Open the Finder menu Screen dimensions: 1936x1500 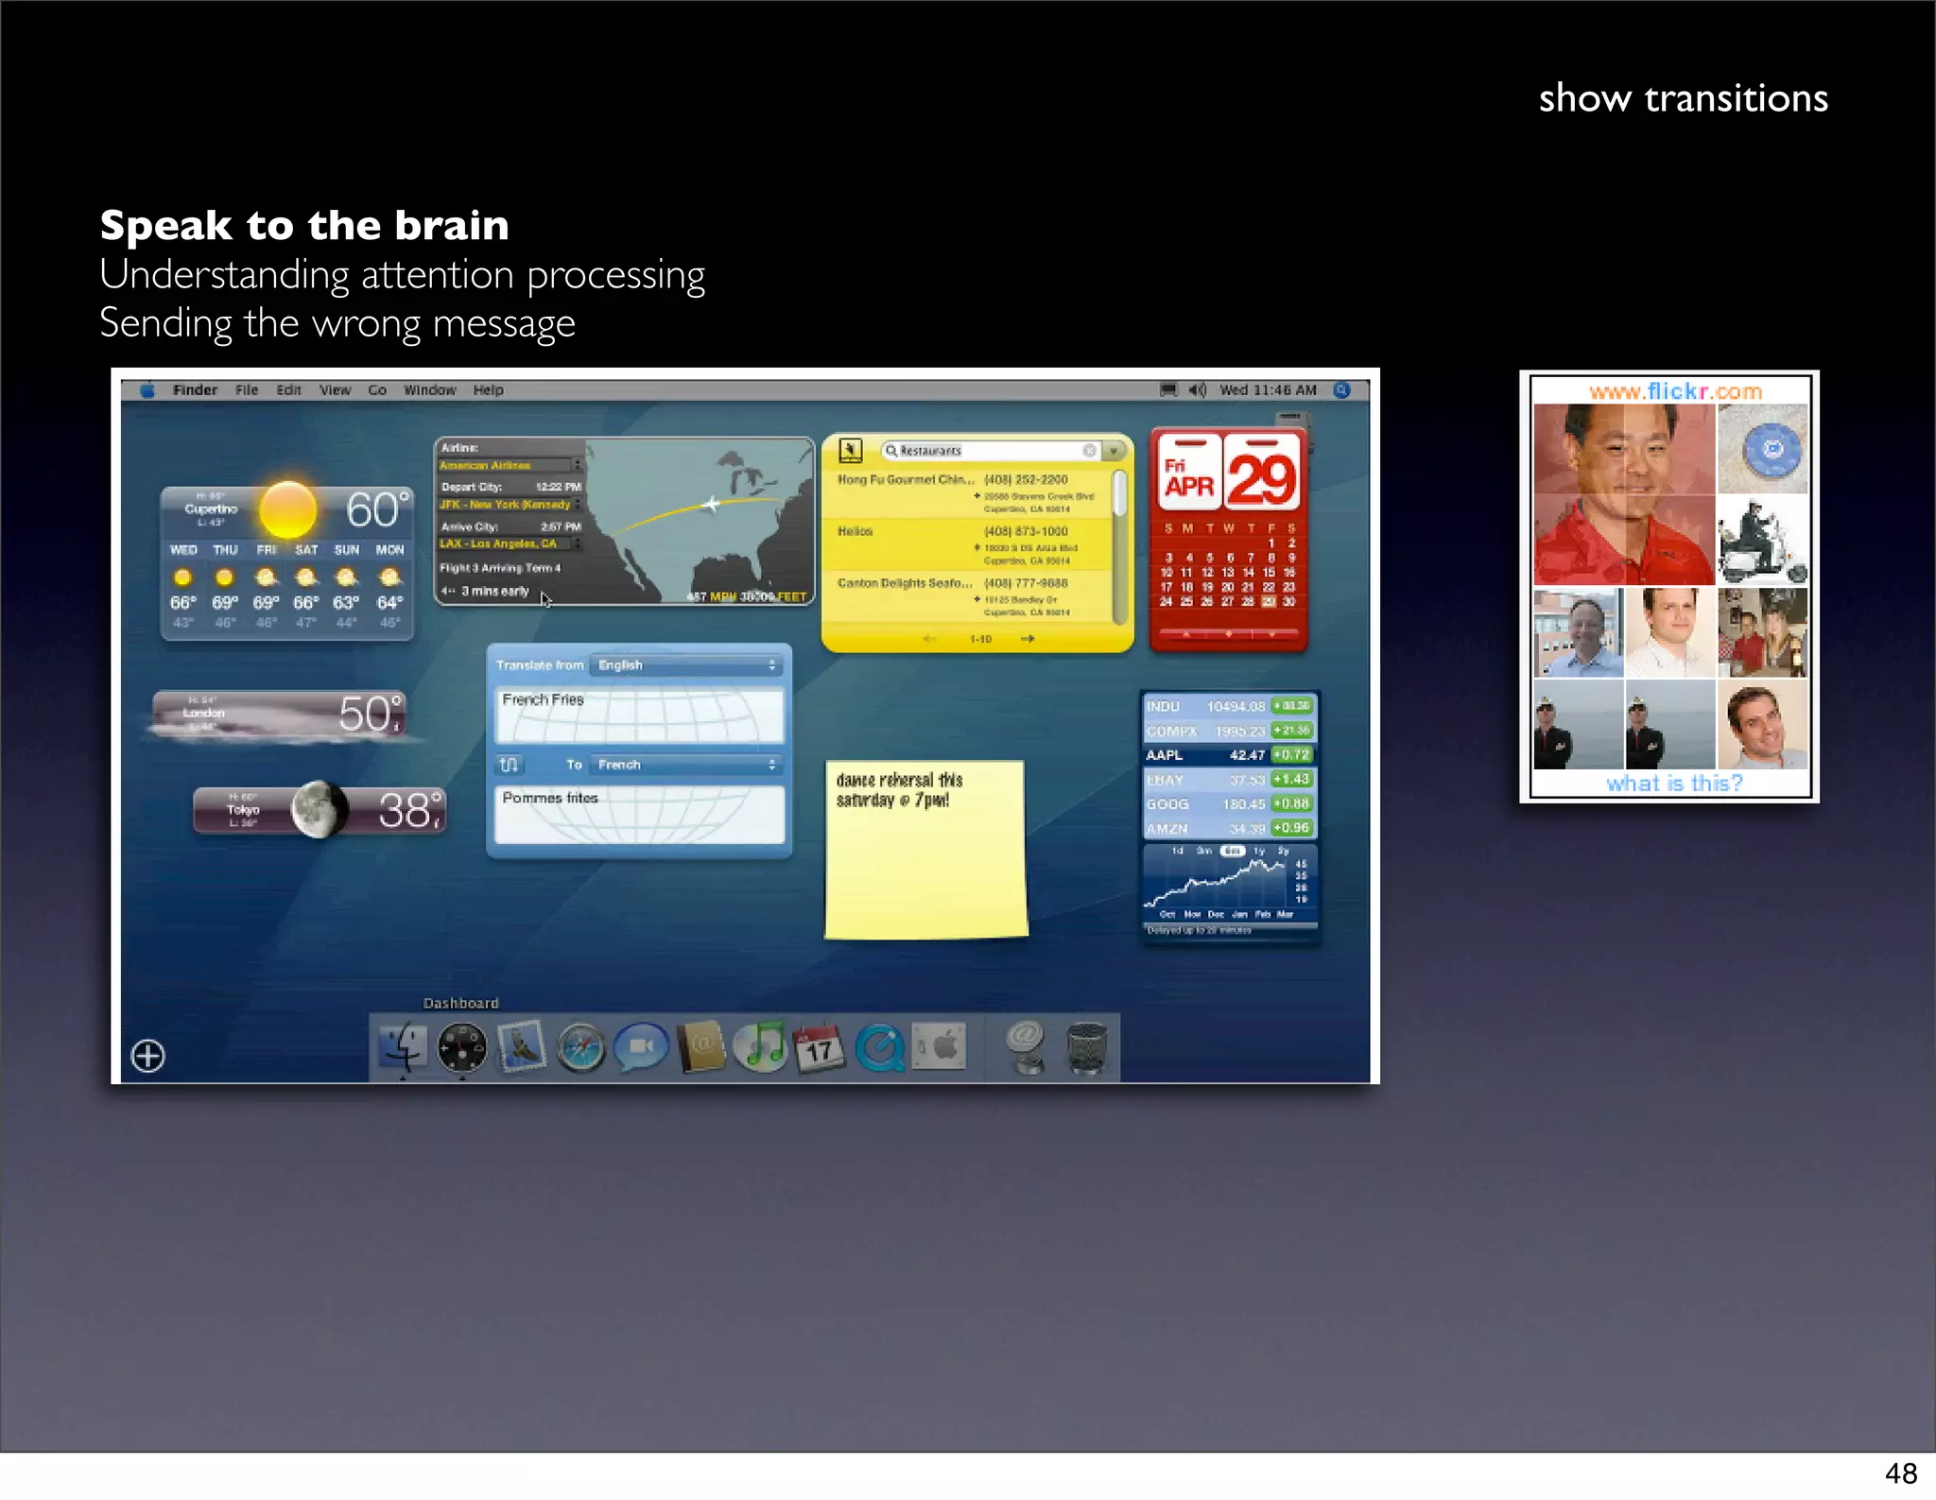click(x=195, y=389)
